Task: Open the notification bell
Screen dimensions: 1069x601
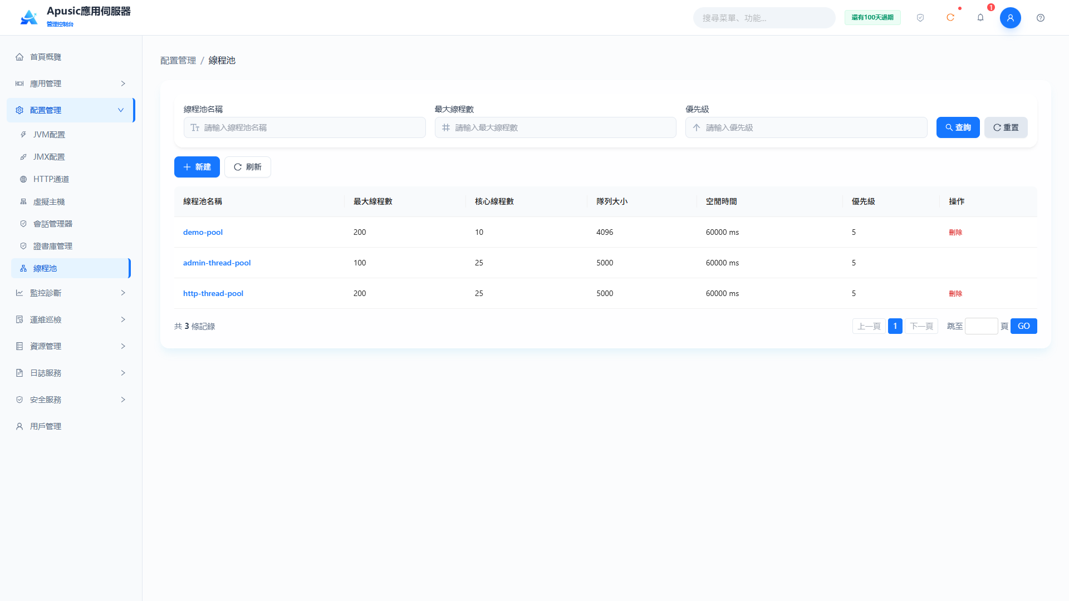Action: [x=980, y=18]
